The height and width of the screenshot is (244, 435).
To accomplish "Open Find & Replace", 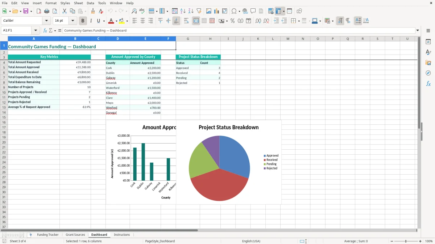I will [134, 11].
